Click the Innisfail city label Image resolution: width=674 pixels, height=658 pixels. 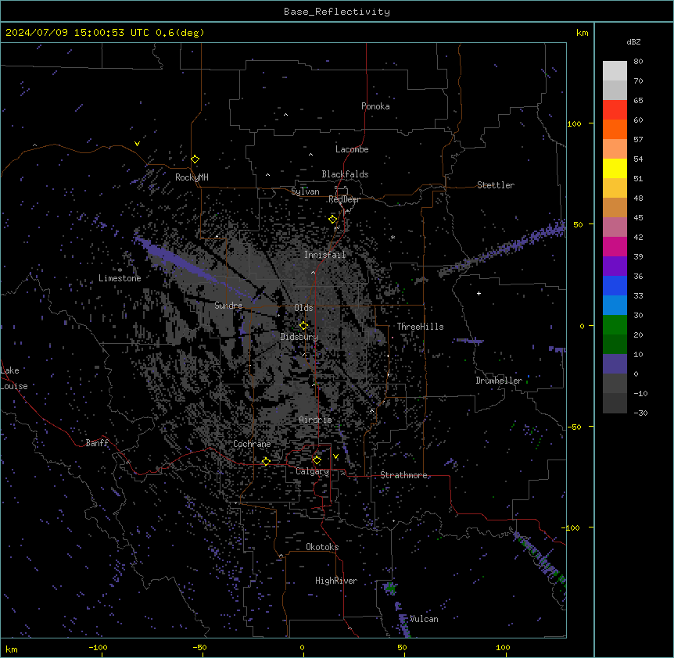coord(324,255)
